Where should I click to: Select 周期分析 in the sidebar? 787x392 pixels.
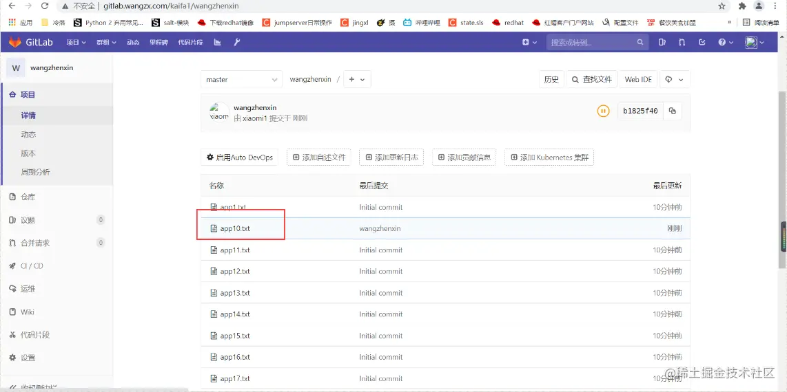point(57,172)
